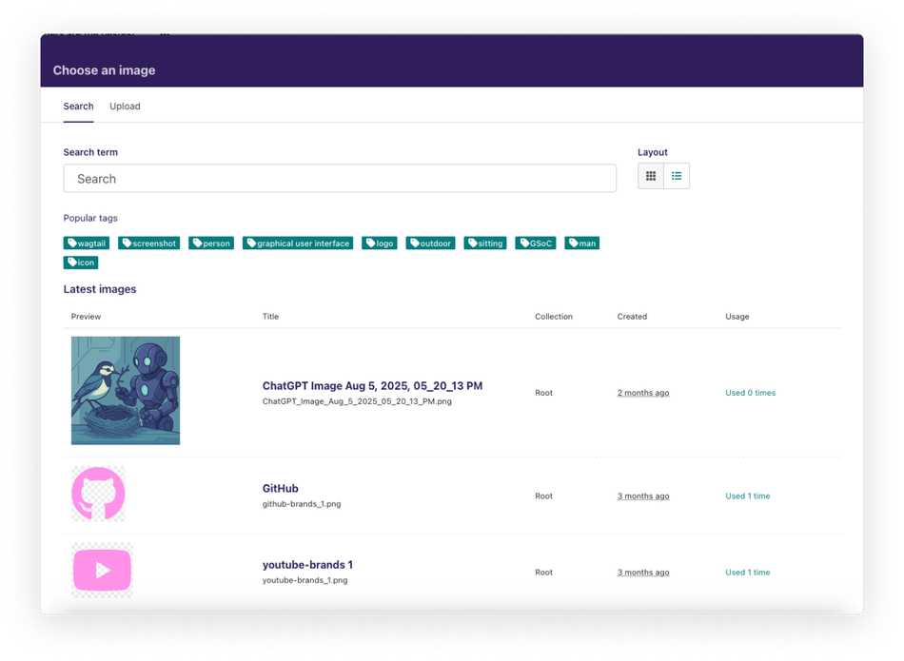Select the sitting tag
This screenshot has width=904, height=661.
click(x=485, y=243)
